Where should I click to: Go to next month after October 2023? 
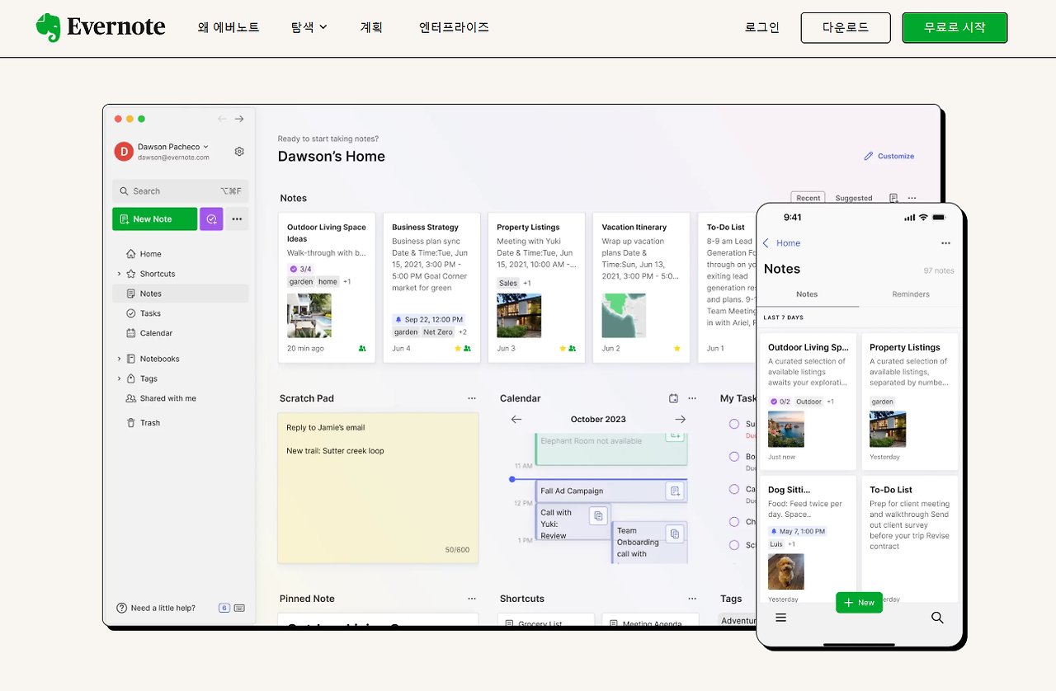point(681,420)
